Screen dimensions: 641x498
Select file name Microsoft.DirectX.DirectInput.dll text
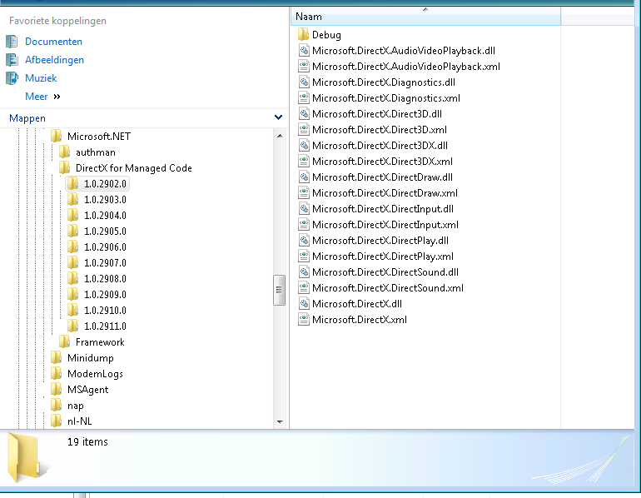click(383, 209)
